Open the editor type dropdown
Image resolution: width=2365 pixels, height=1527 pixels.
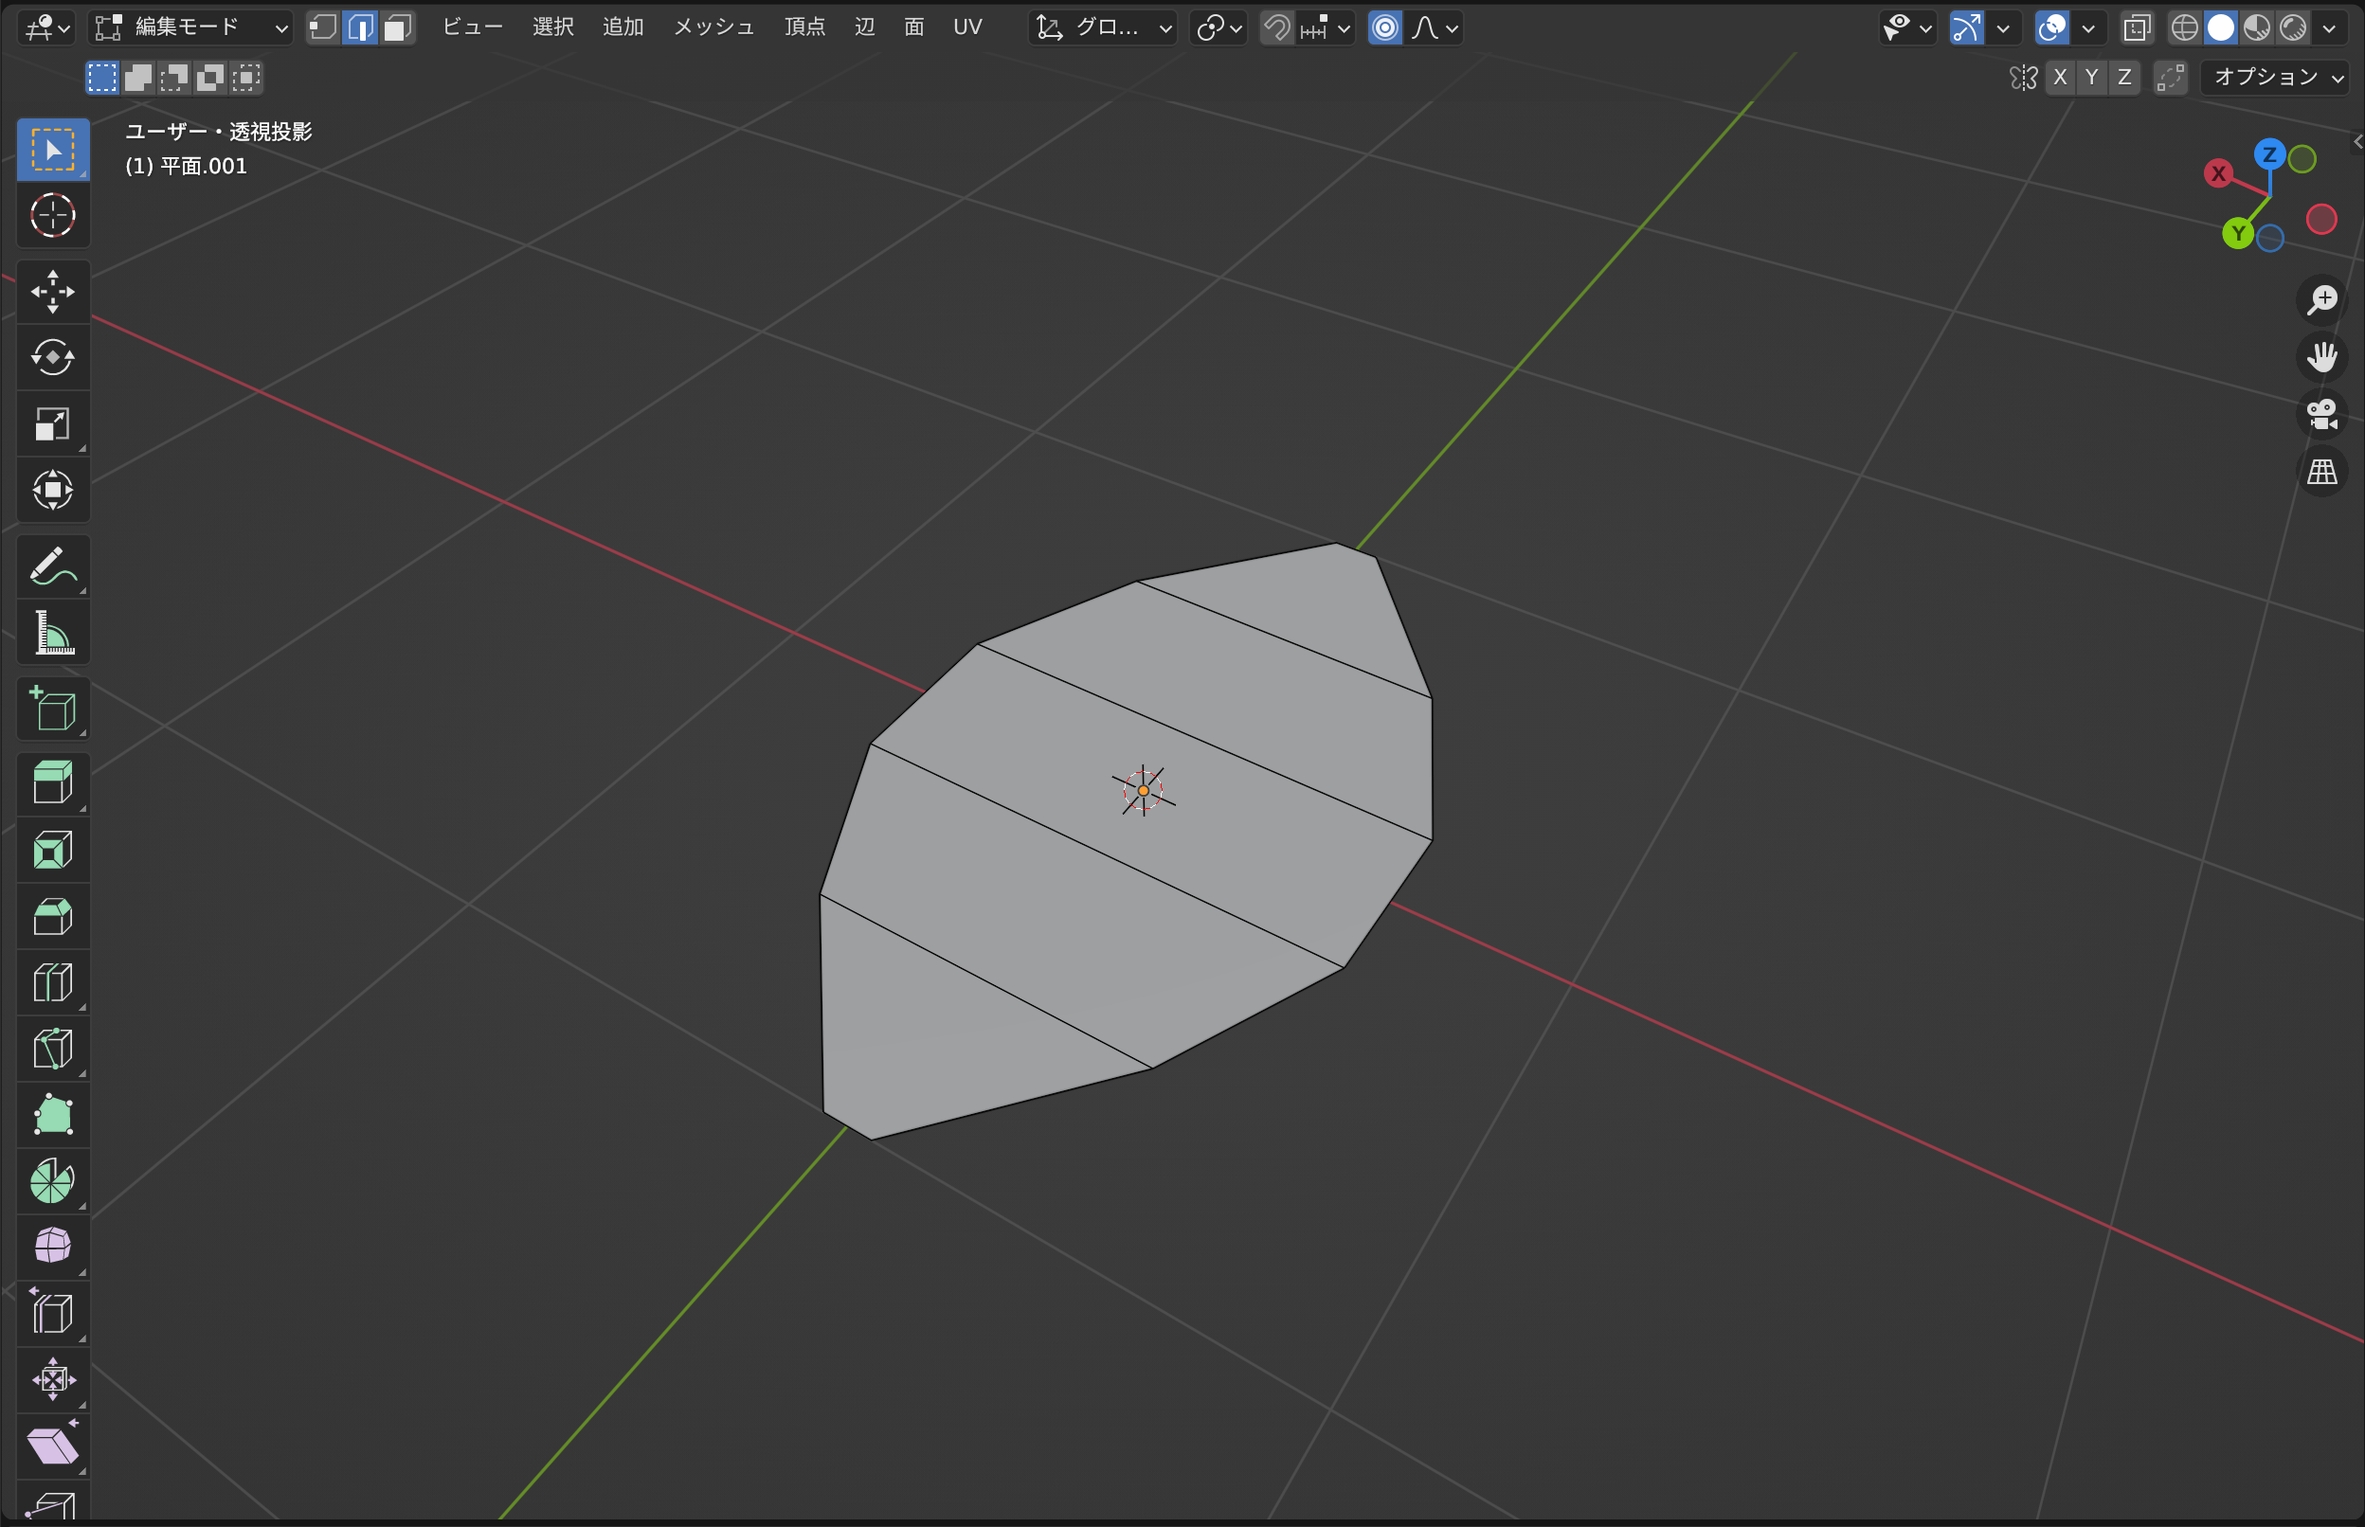46,27
